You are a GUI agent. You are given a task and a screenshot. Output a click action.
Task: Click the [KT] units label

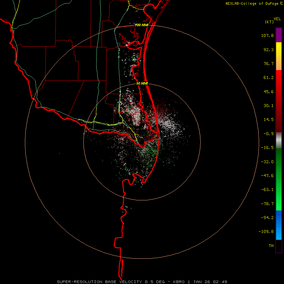[269, 22]
